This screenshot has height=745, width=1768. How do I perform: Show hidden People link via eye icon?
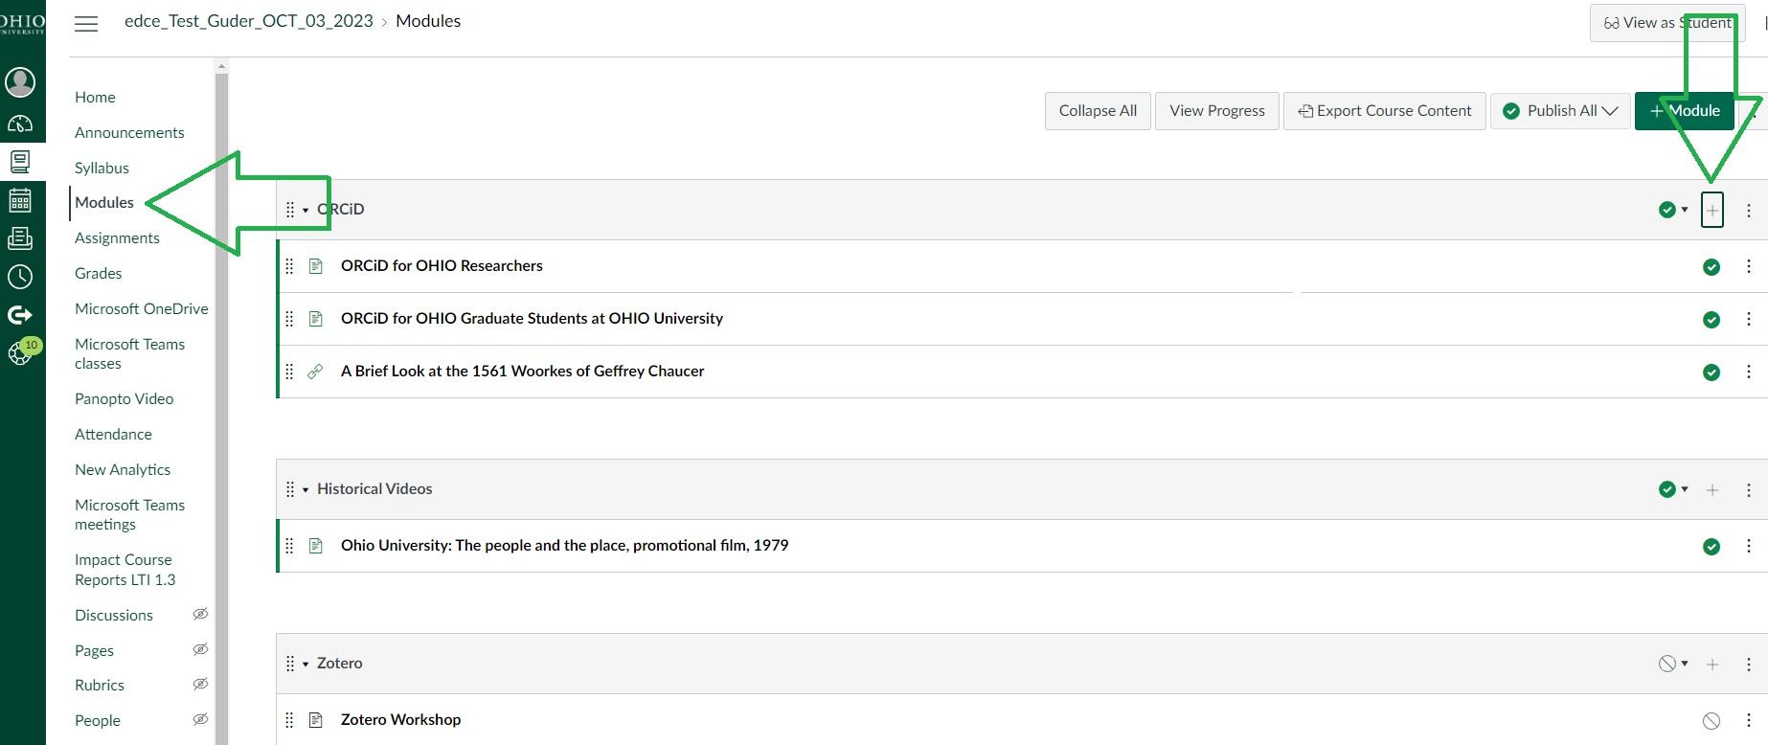pos(200,719)
